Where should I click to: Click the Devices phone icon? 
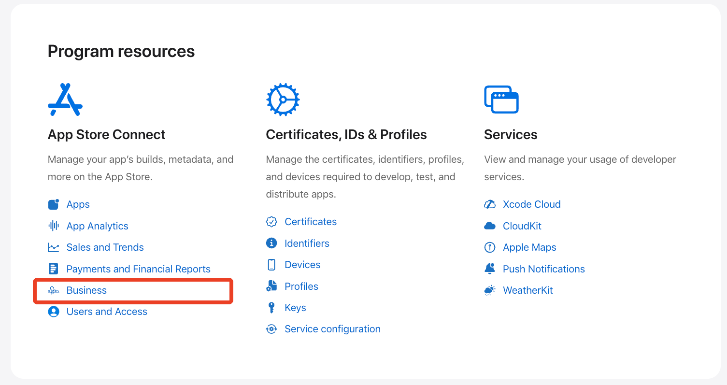click(x=271, y=265)
